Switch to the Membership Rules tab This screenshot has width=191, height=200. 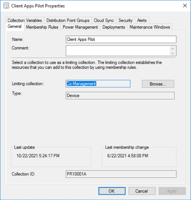click(42, 27)
